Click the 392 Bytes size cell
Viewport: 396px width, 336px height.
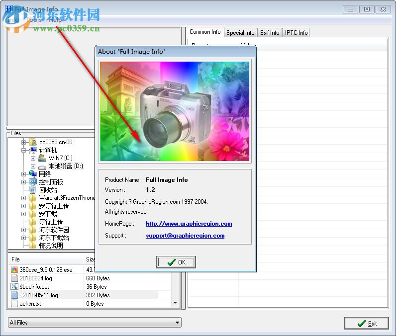(x=98, y=295)
